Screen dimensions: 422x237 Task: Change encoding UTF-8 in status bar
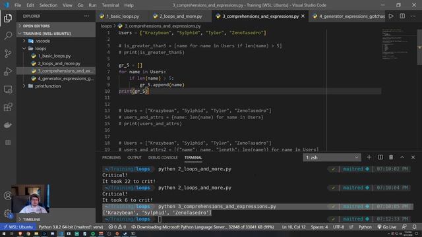click(338, 226)
